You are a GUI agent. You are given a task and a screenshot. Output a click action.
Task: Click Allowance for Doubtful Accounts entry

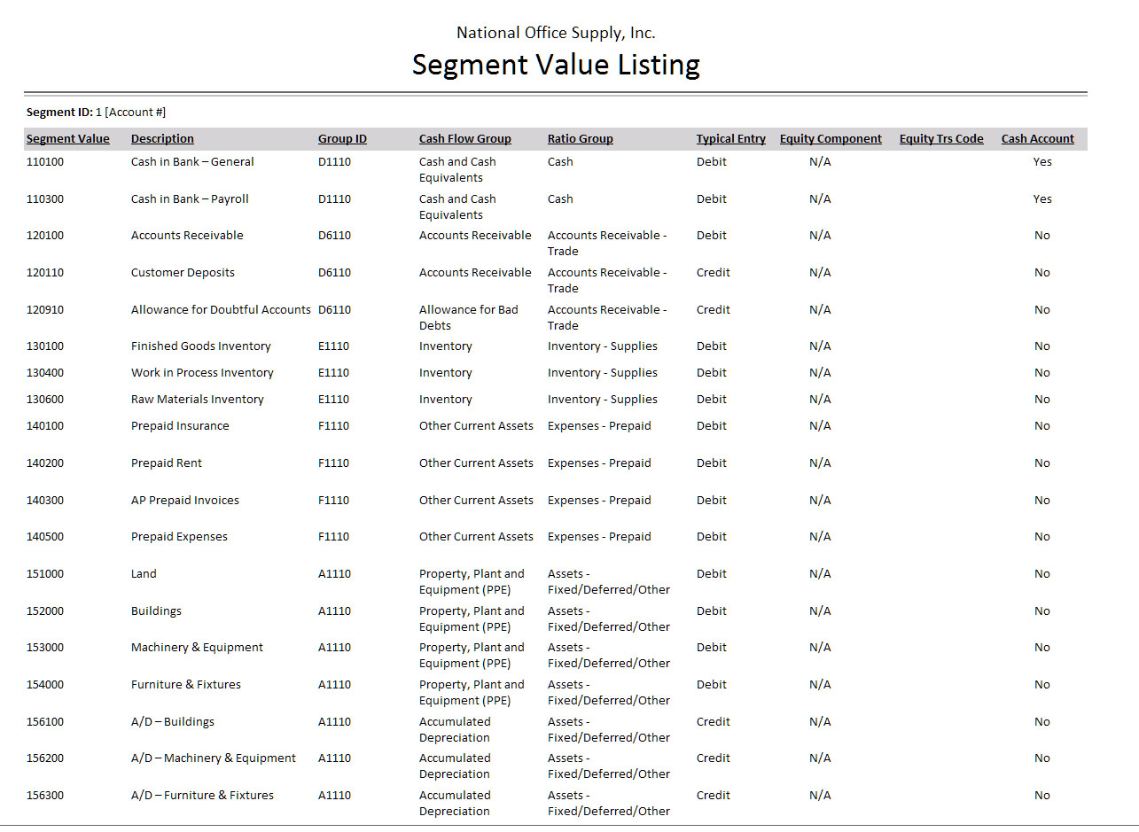(221, 310)
